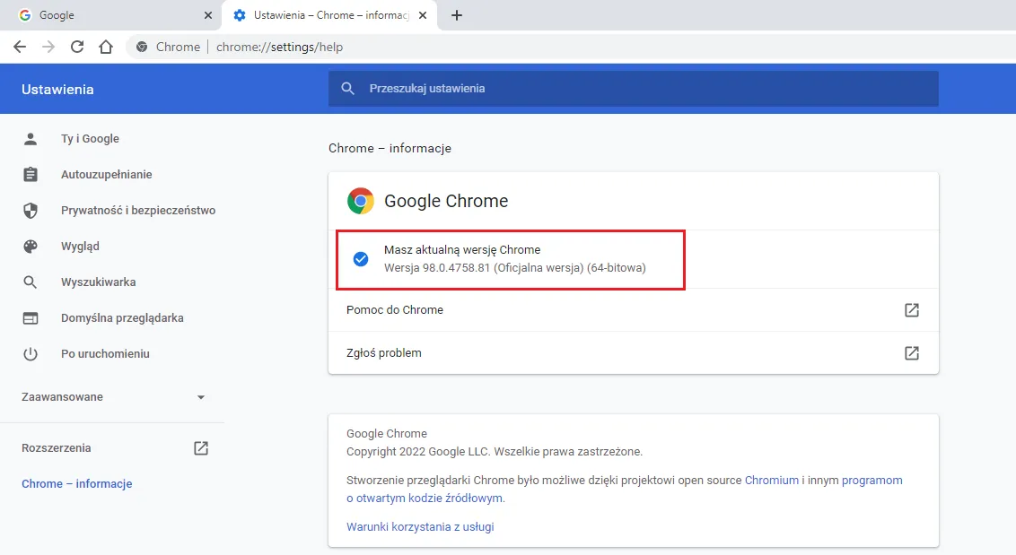Open Prywatność i bezpieczeństwo settings
This screenshot has width=1016, height=555.
coord(137,211)
